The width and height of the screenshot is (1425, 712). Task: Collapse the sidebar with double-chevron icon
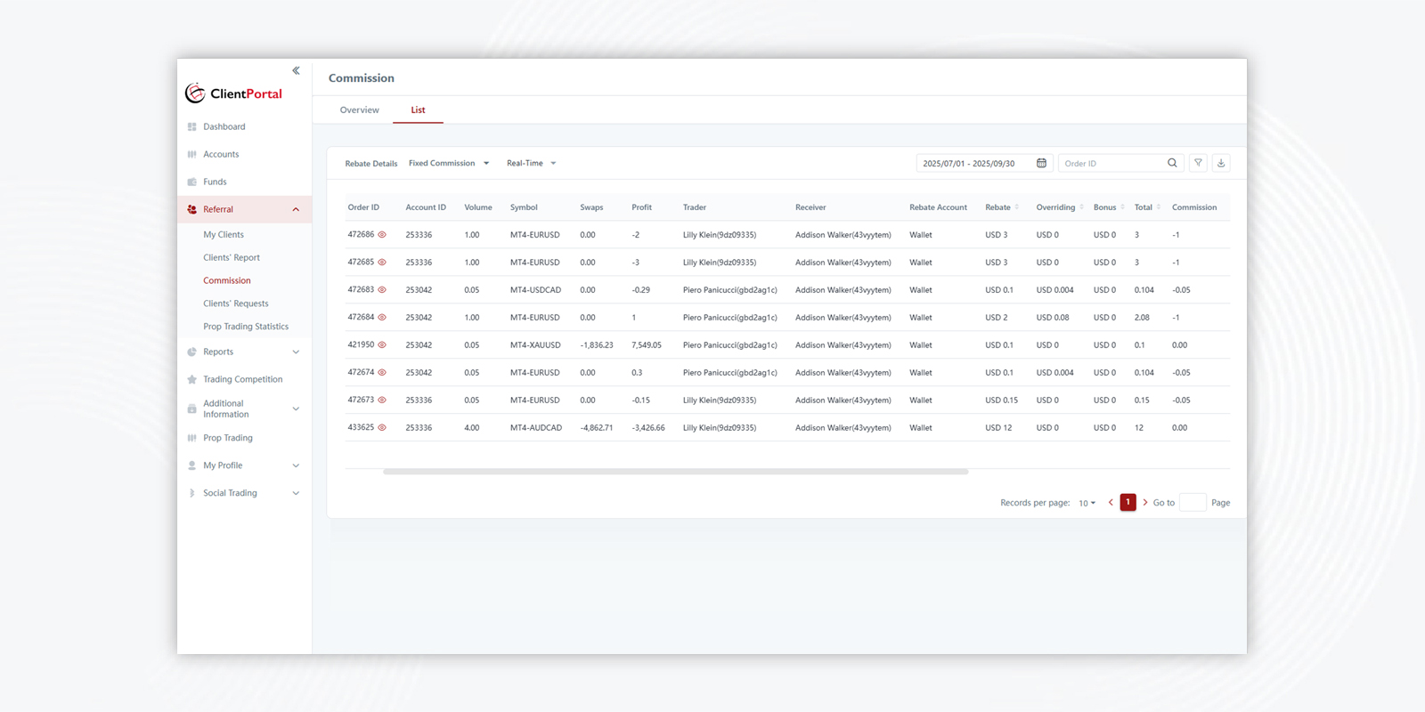click(x=296, y=70)
